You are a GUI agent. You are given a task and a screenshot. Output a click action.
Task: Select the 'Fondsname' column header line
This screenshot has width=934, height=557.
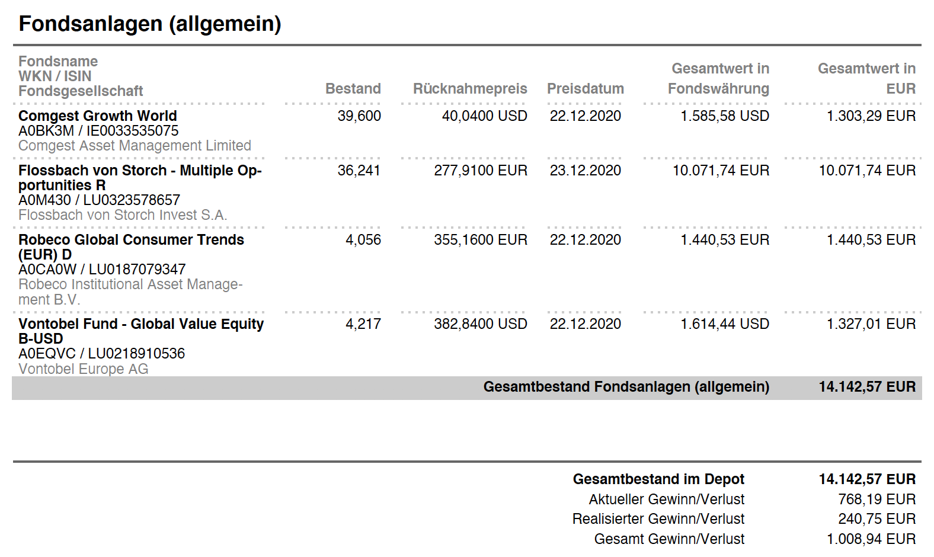[58, 62]
